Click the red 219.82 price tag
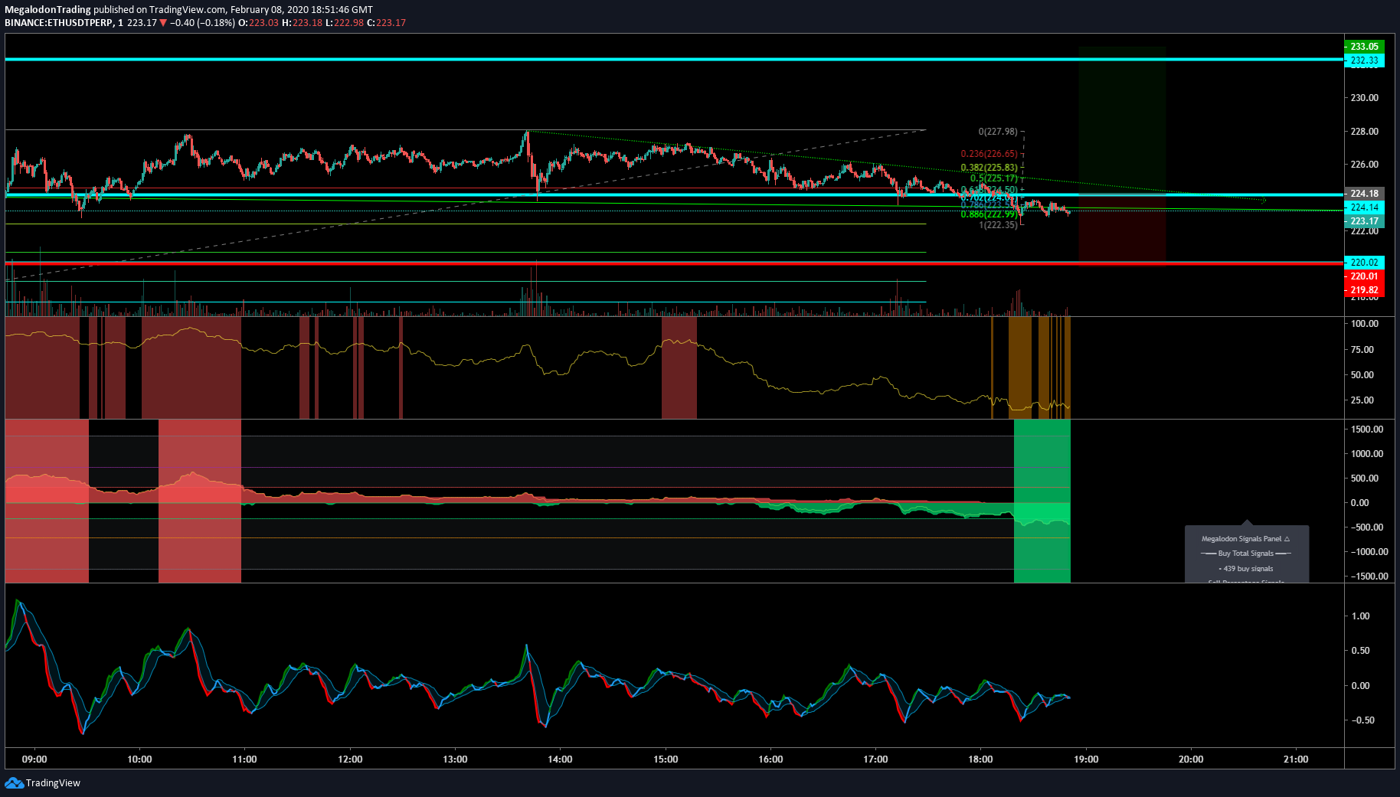This screenshot has height=797, width=1400. (1364, 290)
